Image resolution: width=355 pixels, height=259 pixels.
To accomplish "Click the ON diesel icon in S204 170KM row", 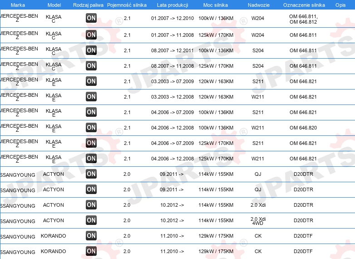I will coord(91,66).
